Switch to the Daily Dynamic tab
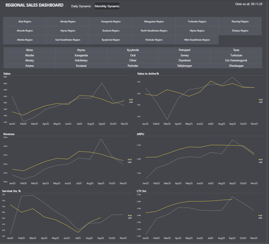Viewport: 269px width, 244px height. click(x=81, y=6)
